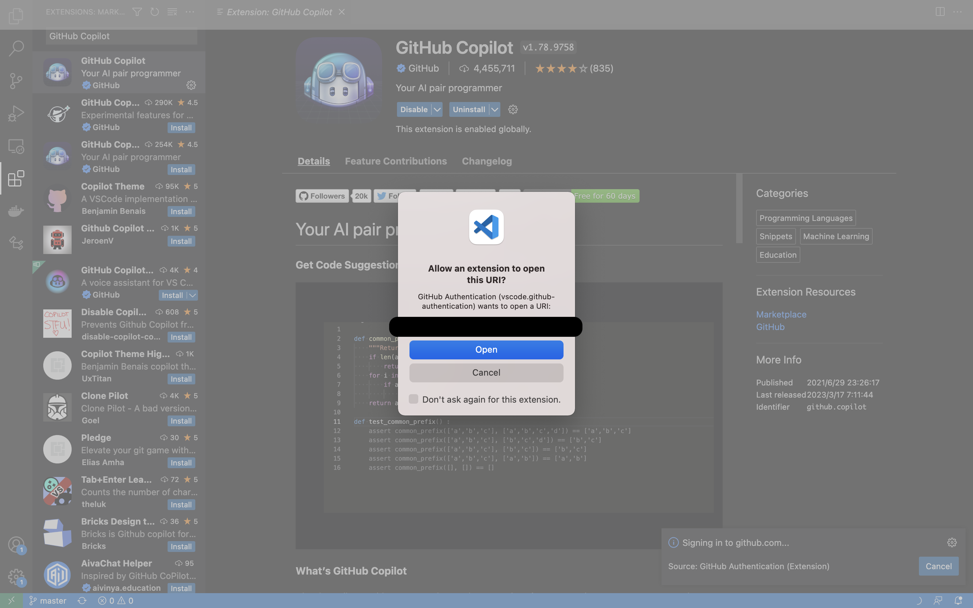Image resolution: width=973 pixels, height=608 pixels.
Task: Select Copilot Theme Hig... extension in list
Action: (119, 365)
